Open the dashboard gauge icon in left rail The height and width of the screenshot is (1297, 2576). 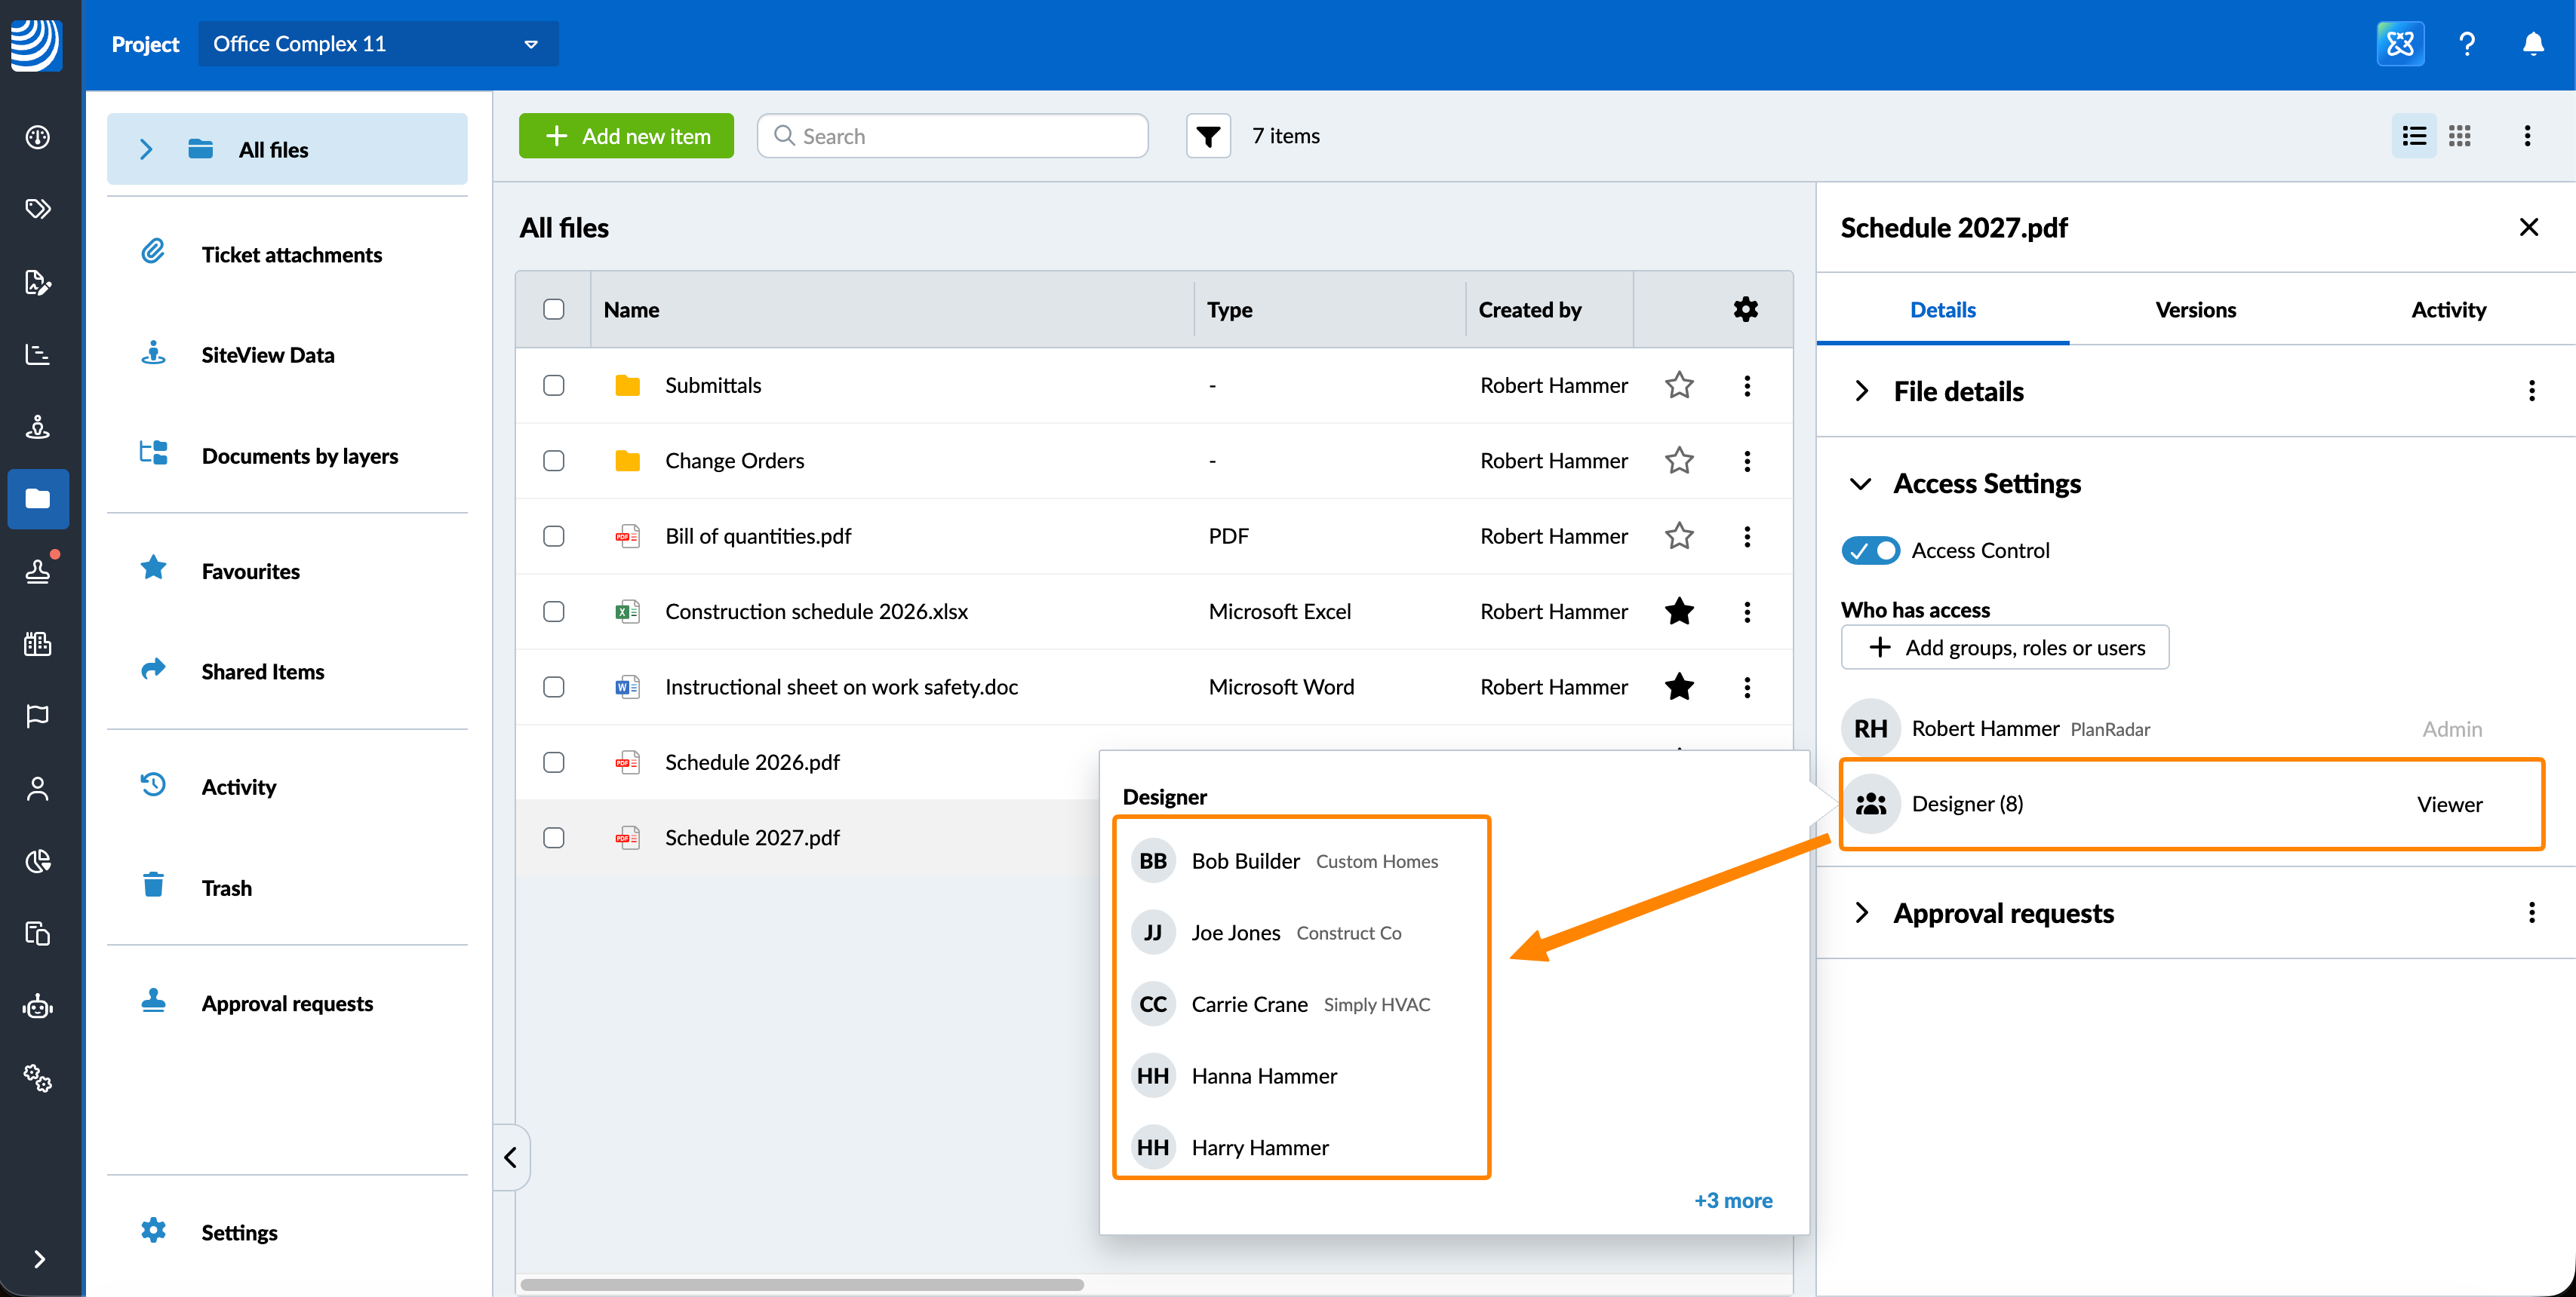tap(38, 137)
